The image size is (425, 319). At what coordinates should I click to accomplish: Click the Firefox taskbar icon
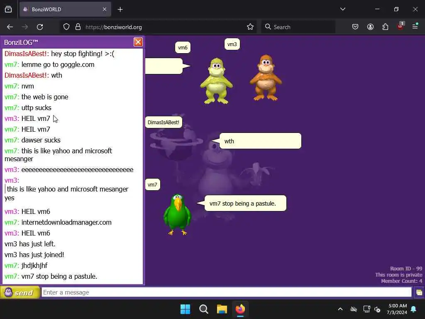pos(240,309)
